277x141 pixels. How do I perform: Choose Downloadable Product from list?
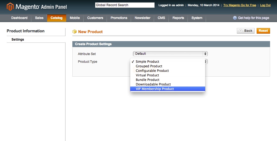point(167,84)
